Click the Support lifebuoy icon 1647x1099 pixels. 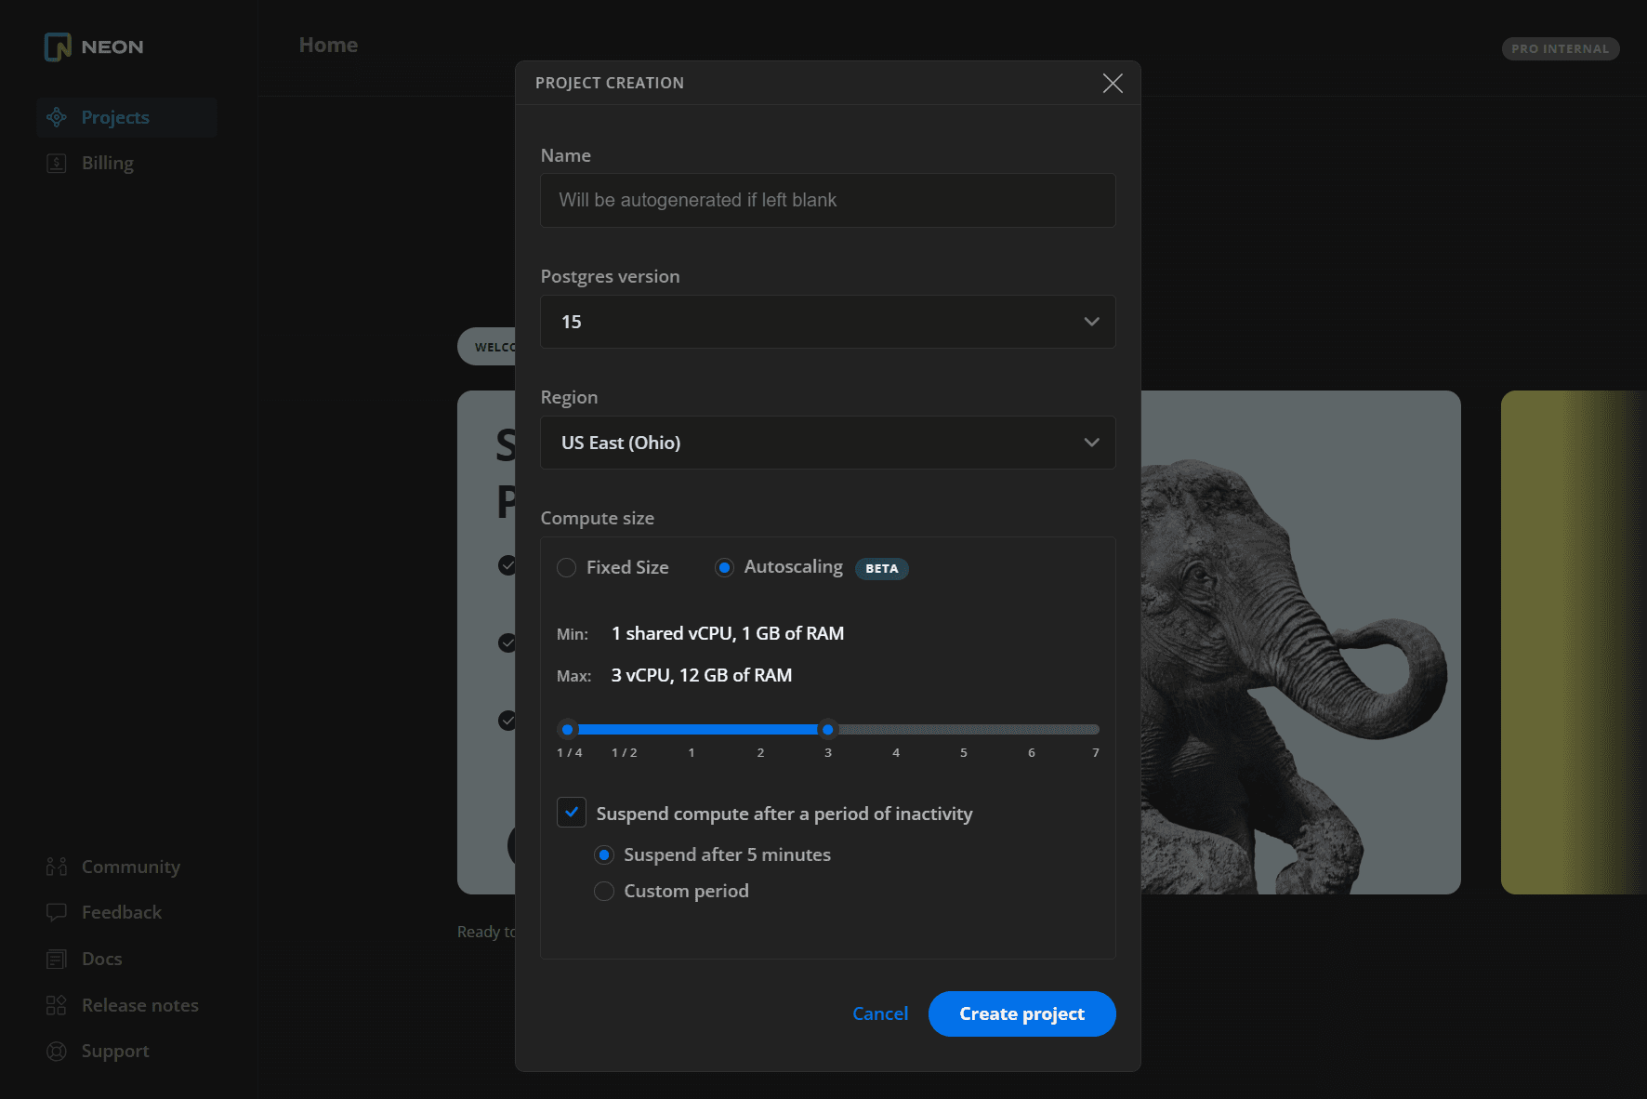click(57, 1051)
